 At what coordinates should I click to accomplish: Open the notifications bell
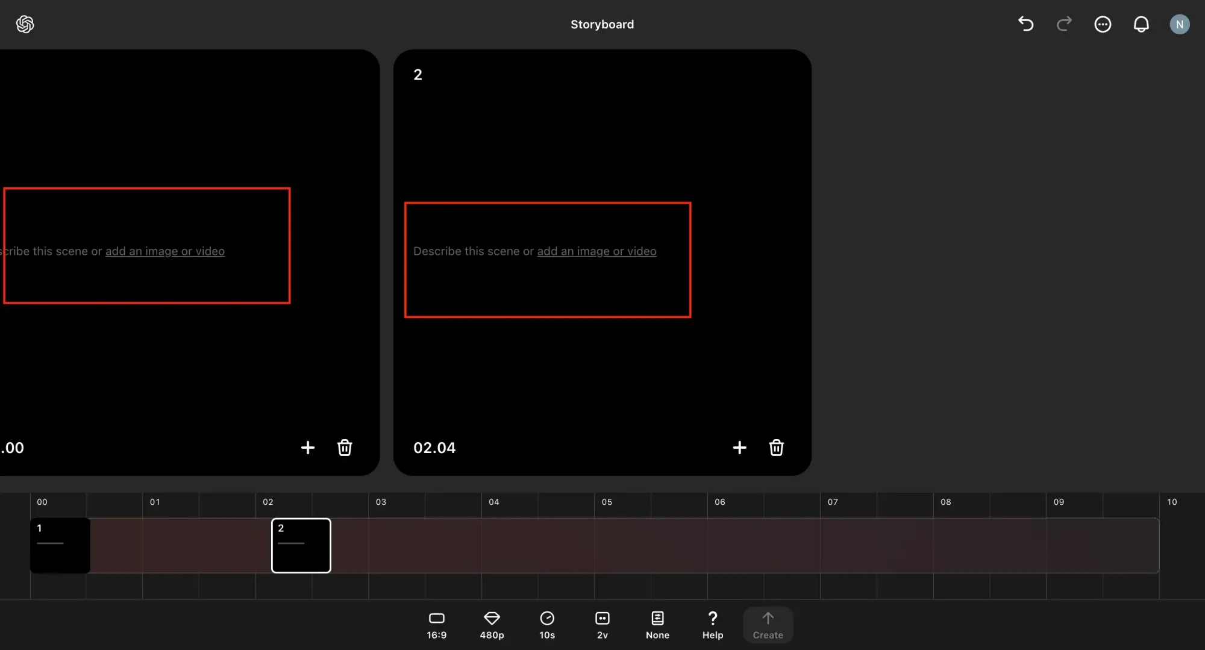click(x=1141, y=24)
